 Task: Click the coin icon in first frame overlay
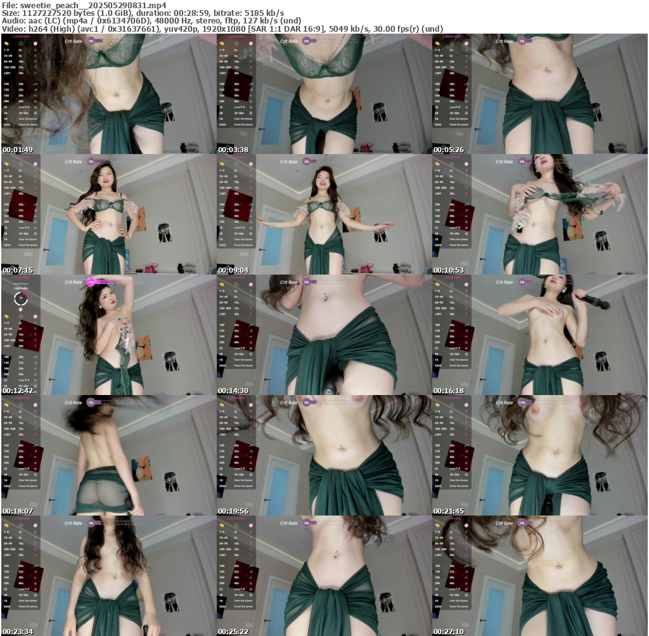pos(7,43)
